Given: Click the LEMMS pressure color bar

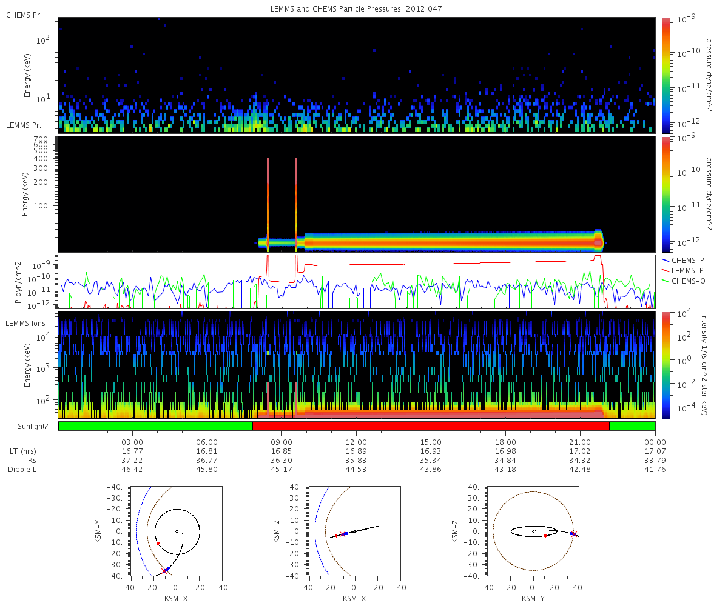Looking at the screenshot, I should pyautogui.click(x=666, y=194).
